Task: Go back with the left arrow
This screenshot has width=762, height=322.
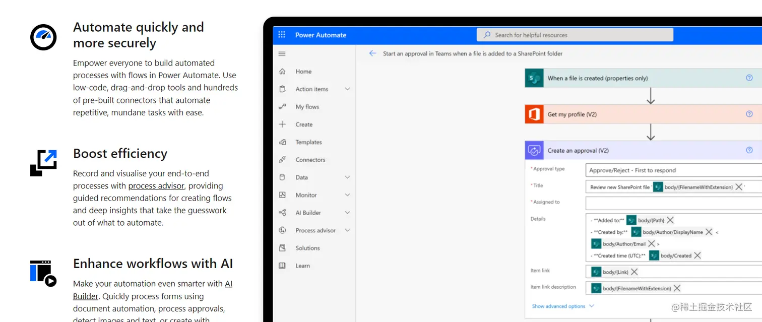Action: 372,53
